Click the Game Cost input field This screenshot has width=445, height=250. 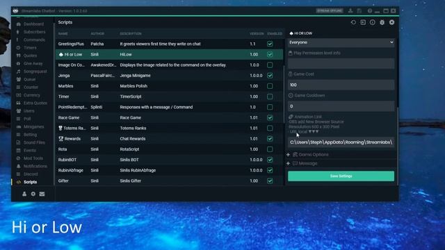[341, 85]
